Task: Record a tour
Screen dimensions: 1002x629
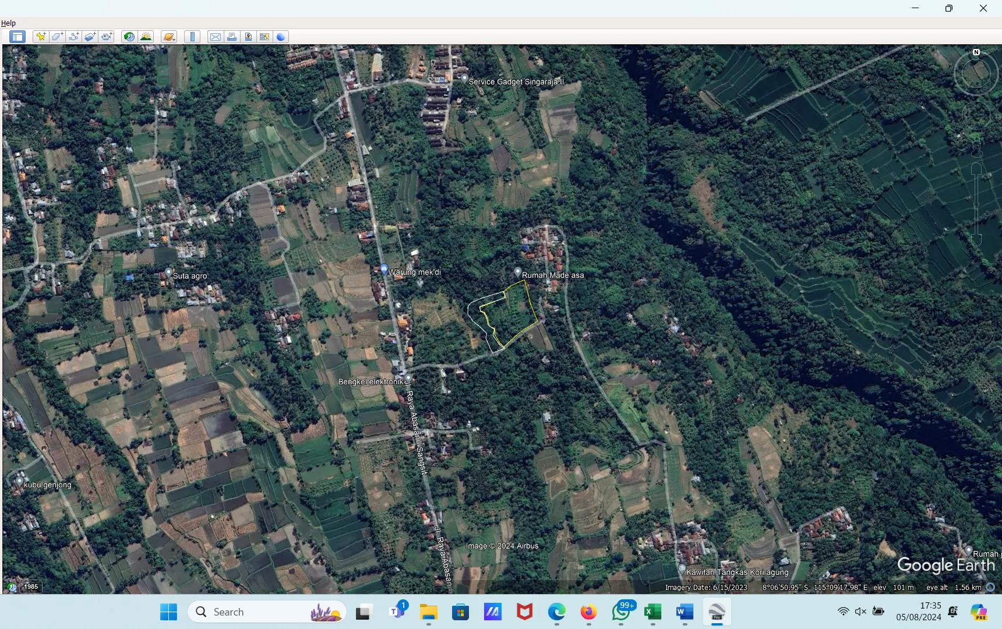Action: click(106, 37)
